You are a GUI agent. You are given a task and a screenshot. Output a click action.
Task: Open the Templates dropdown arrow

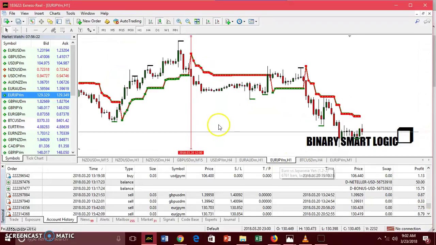pyautogui.click(x=256, y=21)
